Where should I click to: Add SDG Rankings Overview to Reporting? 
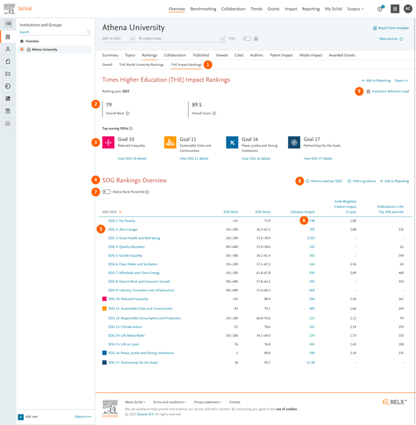(x=394, y=181)
